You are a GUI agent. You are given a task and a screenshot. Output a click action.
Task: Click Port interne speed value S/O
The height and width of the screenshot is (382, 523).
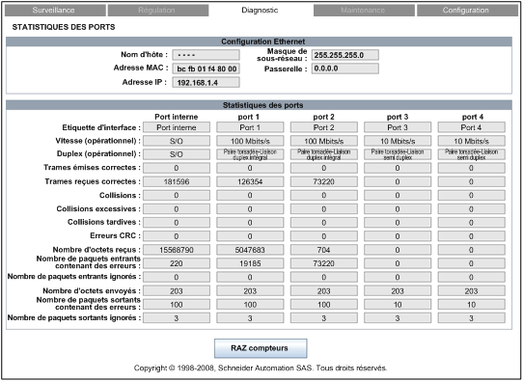click(177, 141)
